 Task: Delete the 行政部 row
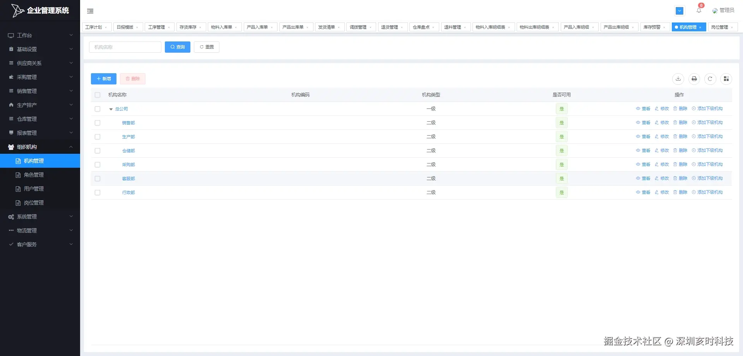680,193
